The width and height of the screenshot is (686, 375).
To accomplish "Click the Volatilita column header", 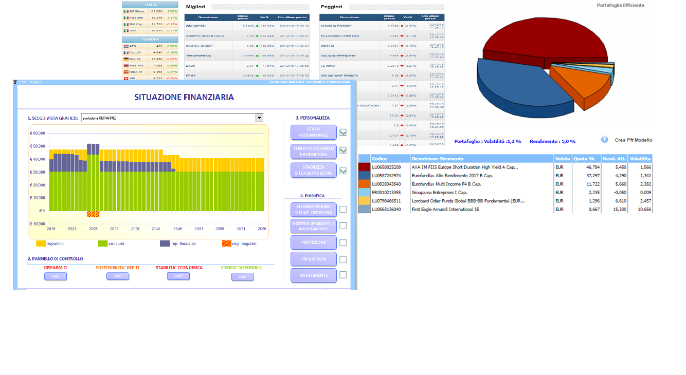I will coord(640,159).
